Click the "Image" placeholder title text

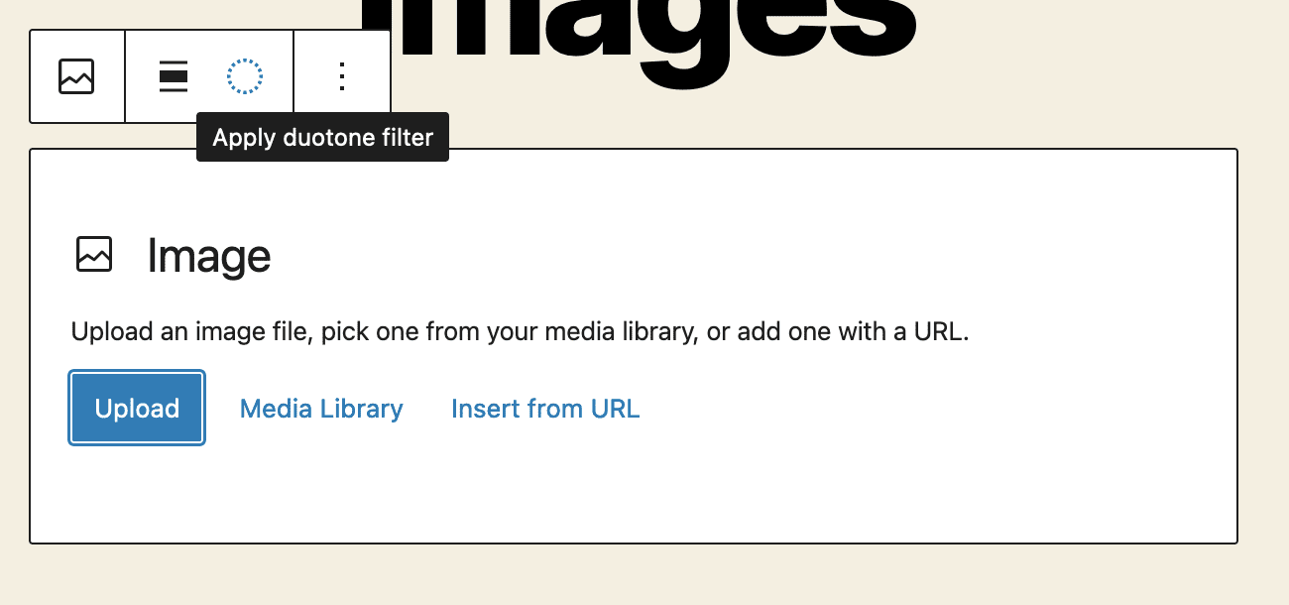click(208, 256)
